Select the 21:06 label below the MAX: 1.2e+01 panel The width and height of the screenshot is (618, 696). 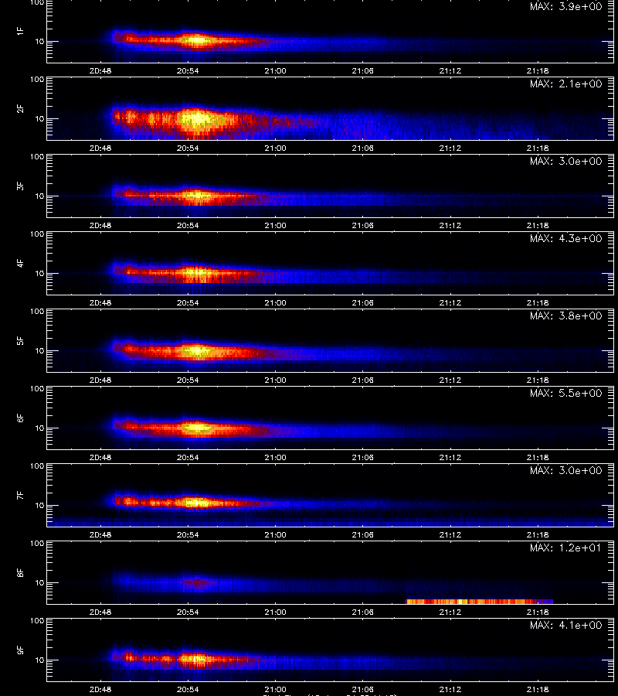362,612
